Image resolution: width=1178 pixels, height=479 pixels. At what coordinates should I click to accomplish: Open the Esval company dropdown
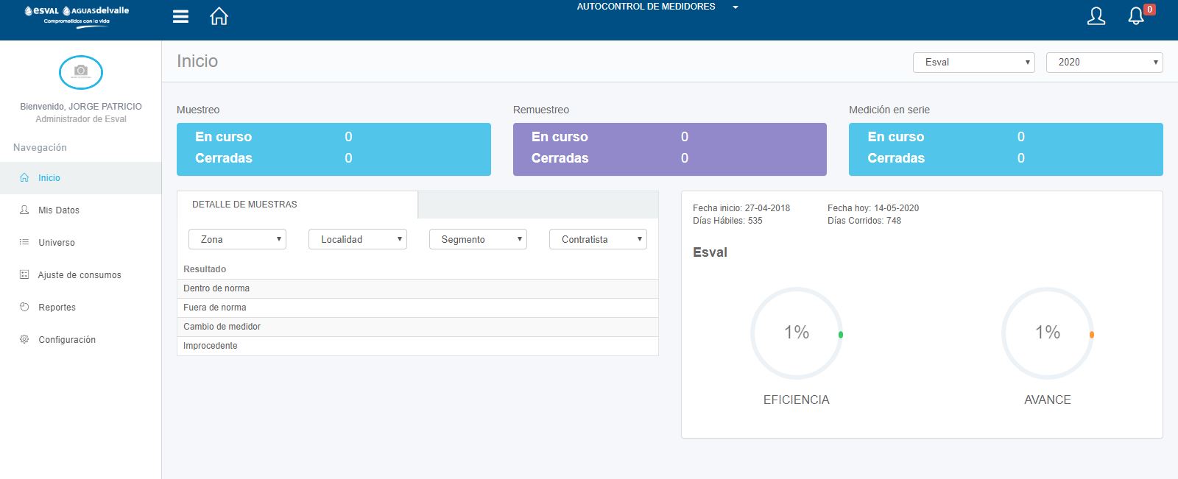point(973,63)
